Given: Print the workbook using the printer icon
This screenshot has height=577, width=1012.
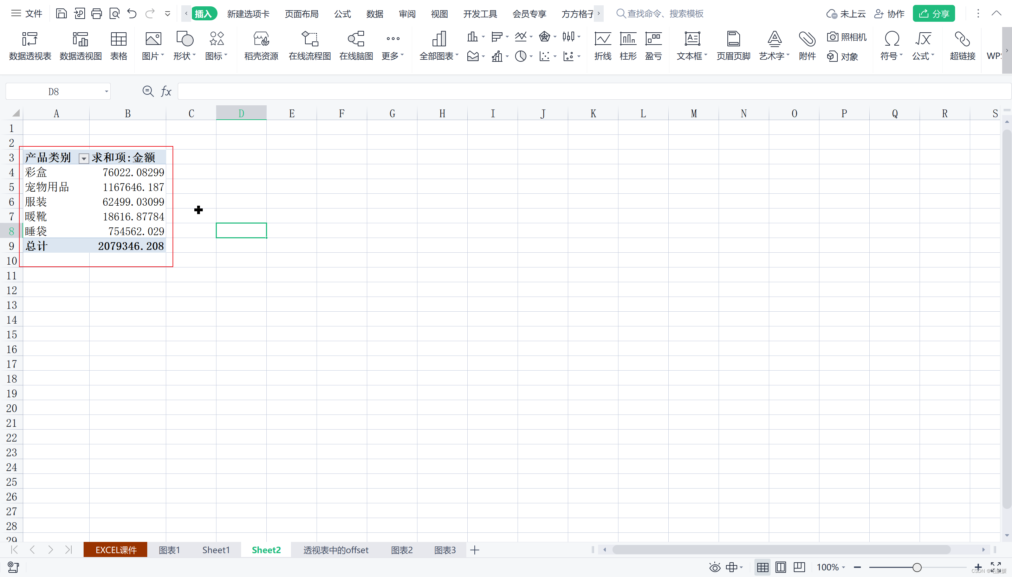Looking at the screenshot, I should (x=96, y=14).
